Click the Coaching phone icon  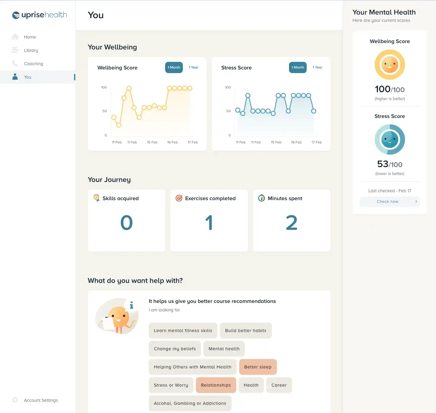(15, 63)
